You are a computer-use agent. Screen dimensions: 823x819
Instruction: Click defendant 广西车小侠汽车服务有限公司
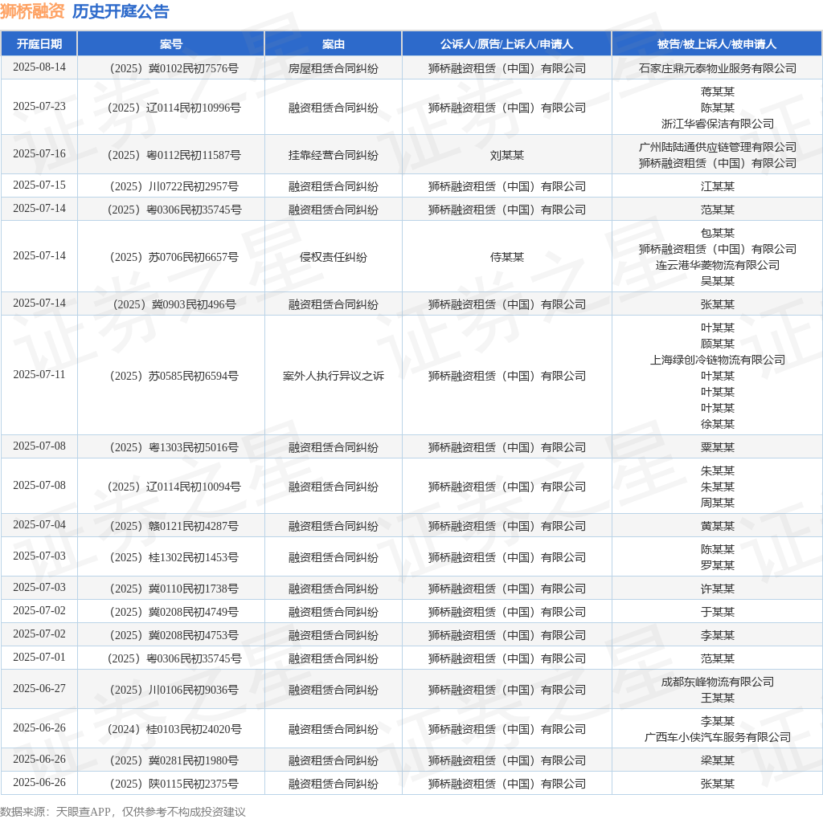tap(717, 737)
